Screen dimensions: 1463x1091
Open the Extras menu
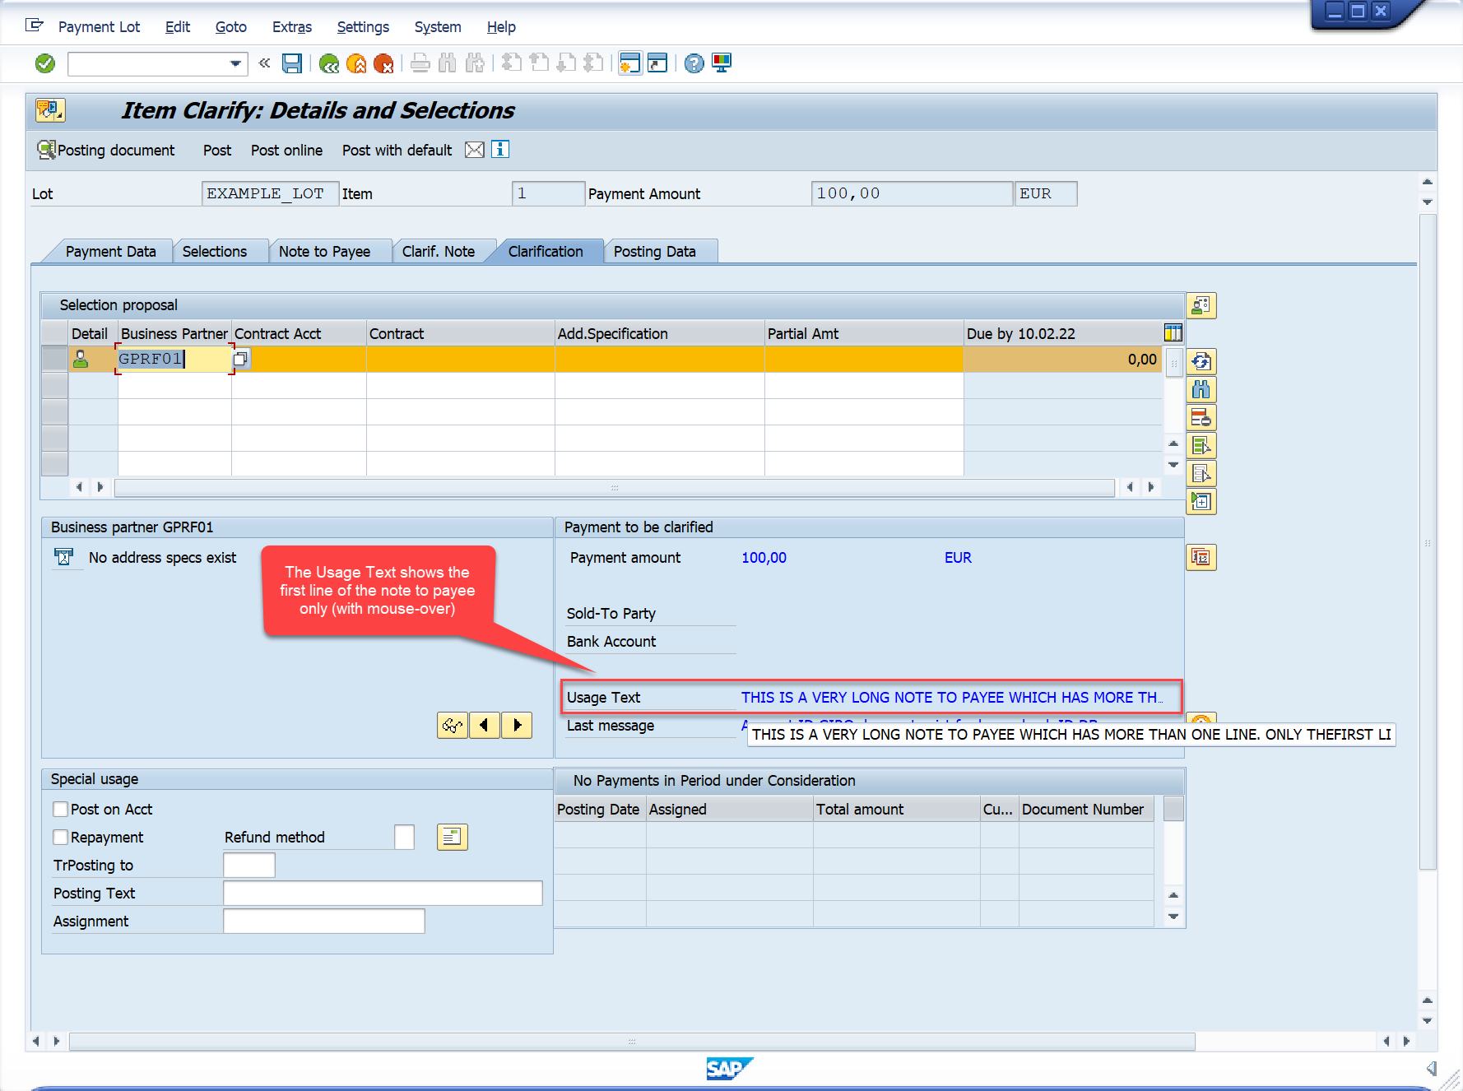coord(292,27)
